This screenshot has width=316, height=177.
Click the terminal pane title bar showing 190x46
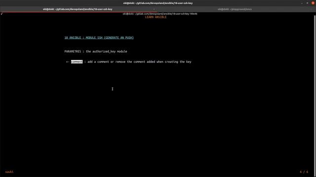160,14
